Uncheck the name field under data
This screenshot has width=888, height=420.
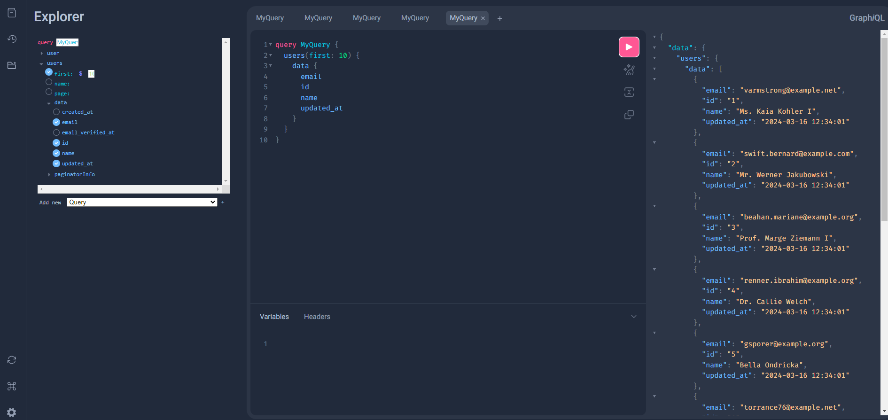coord(56,153)
